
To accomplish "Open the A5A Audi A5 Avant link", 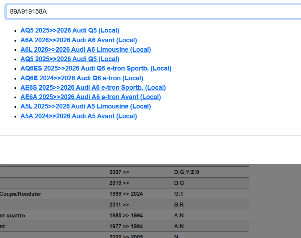I will coord(79,116).
